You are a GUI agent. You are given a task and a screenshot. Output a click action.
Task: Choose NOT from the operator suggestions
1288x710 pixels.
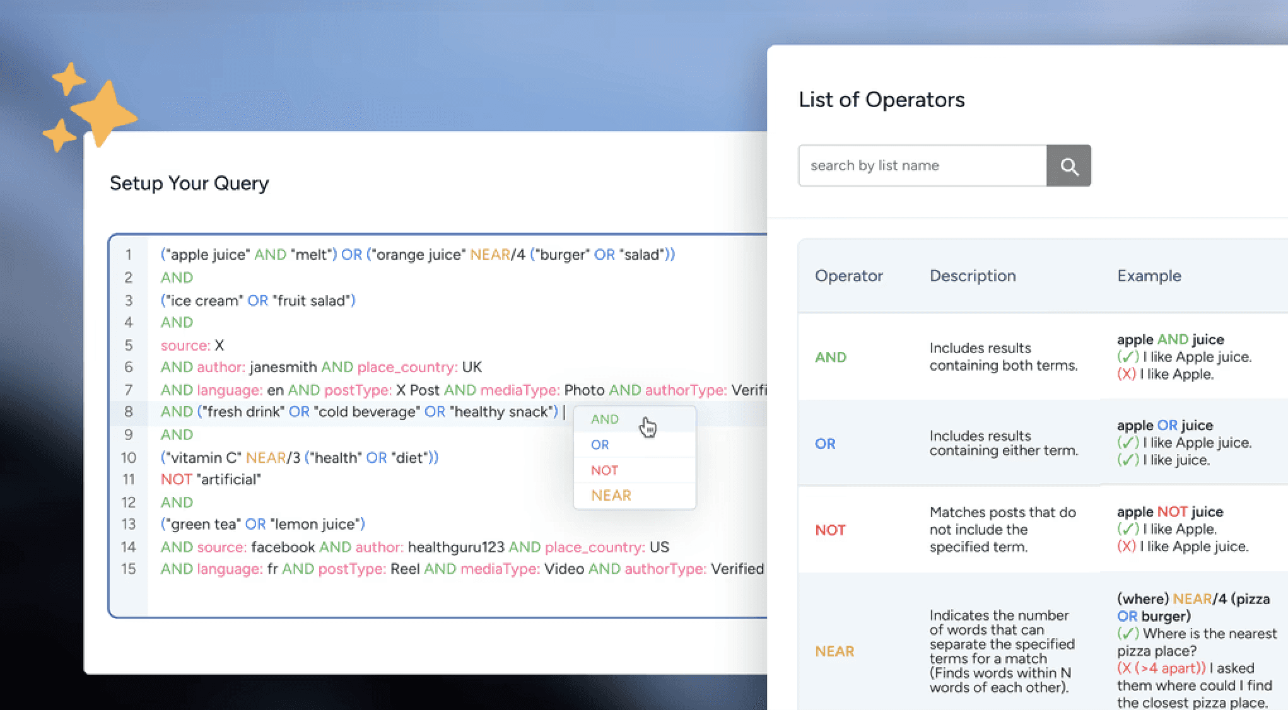click(604, 470)
